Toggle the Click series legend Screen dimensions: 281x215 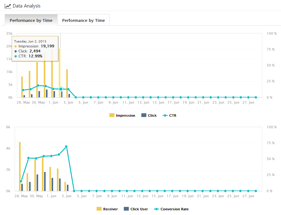point(152,115)
